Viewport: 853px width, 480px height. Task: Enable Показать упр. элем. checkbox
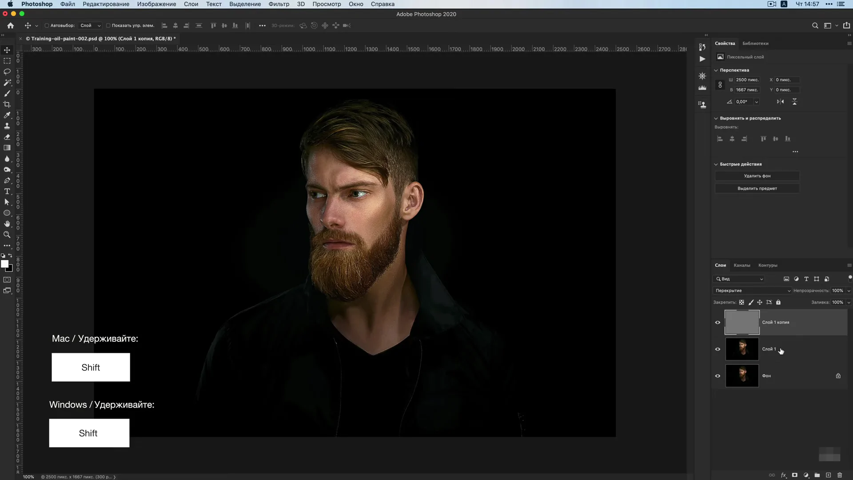pos(108,26)
